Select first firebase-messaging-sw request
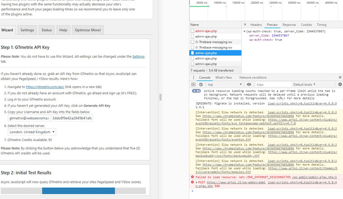 coord(215,42)
